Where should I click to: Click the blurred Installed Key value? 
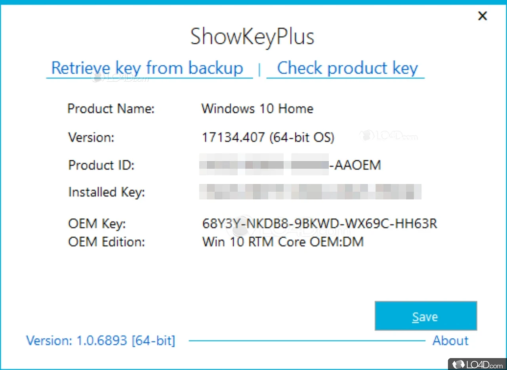click(x=310, y=192)
